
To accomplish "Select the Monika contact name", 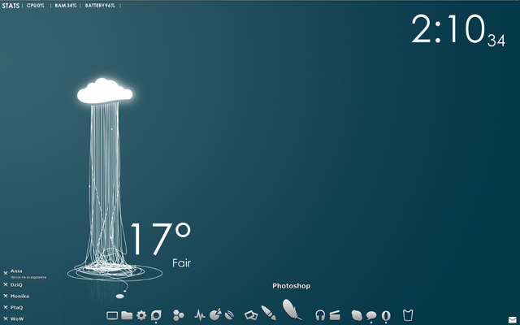I will pyautogui.click(x=19, y=296).
